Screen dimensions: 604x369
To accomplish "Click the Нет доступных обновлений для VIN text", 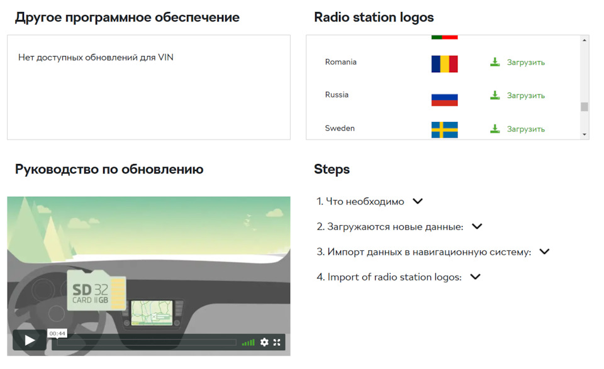I will (96, 57).
